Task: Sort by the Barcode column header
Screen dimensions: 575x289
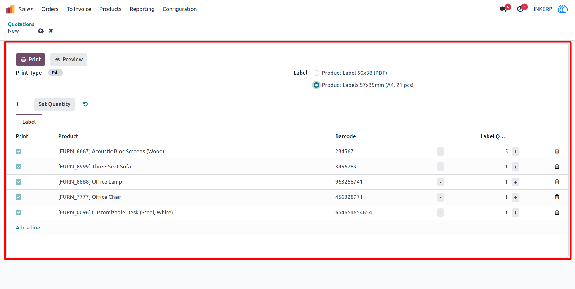Action: pos(345,136)
